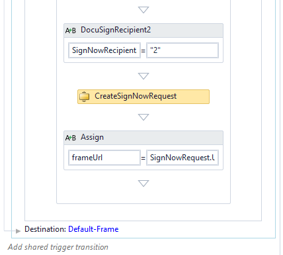Click the DocuSignRecipient2 assign activity icon
This screenshot has width=283, height=255.
click(x=71, y=30)
